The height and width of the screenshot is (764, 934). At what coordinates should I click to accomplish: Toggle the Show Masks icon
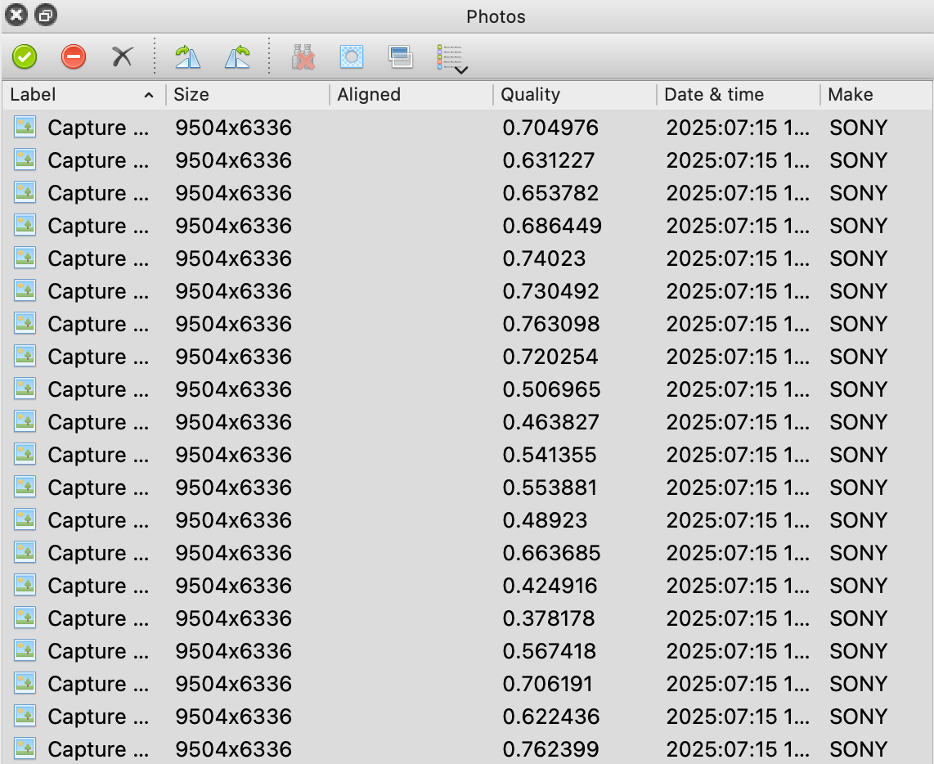pos(352,57)
